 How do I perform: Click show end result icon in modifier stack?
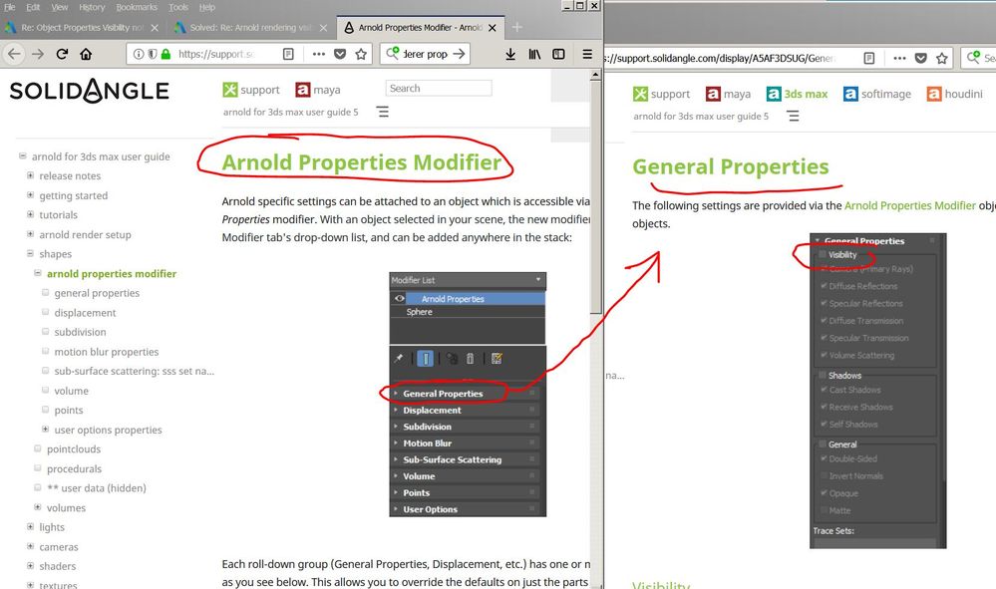tap(426, 359)
